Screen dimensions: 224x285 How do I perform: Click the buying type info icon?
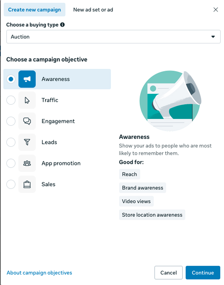pyautogui.click(x=62, y=25)
